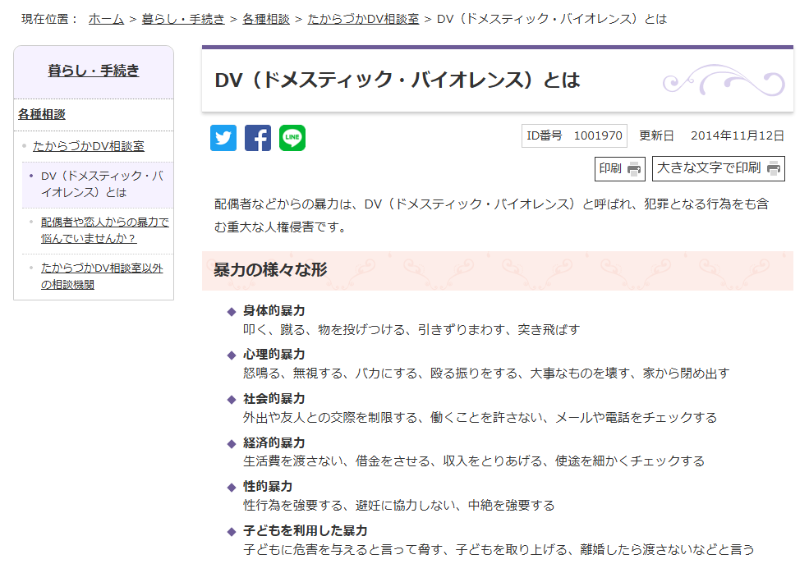Open the 各種相談 sidebar link
The image size is (809, 573).
click(42, 114)
